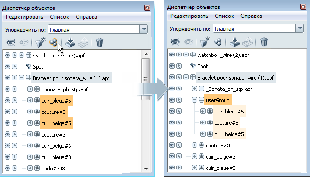Image resolution: width=310 pixels, height=177 pixels.
Task: Click the trash delete icon in left panel
Action: coord(100,42)
